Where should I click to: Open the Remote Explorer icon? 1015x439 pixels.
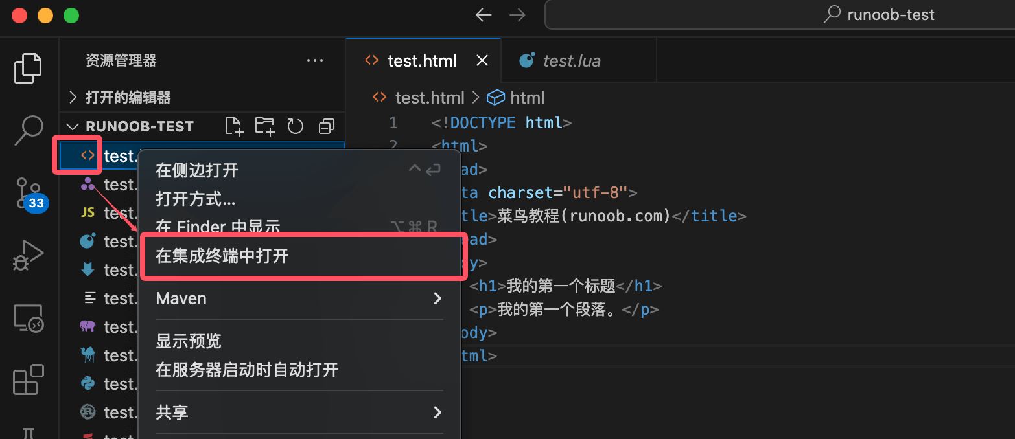click(x=27, y=317)
